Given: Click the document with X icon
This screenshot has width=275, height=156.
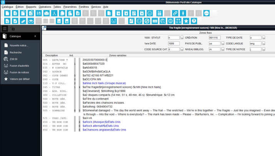Looking at the screenshot, I should point(59,21).
